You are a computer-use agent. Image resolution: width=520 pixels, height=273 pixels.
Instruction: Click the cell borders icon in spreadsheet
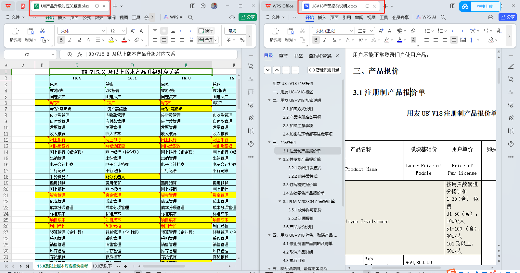(x=98, y=40)
